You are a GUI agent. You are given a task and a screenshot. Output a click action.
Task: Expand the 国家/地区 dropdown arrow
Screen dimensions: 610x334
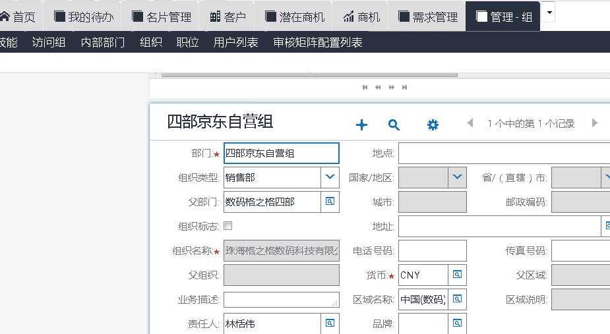pyautogui.click(x=457, y=177)
